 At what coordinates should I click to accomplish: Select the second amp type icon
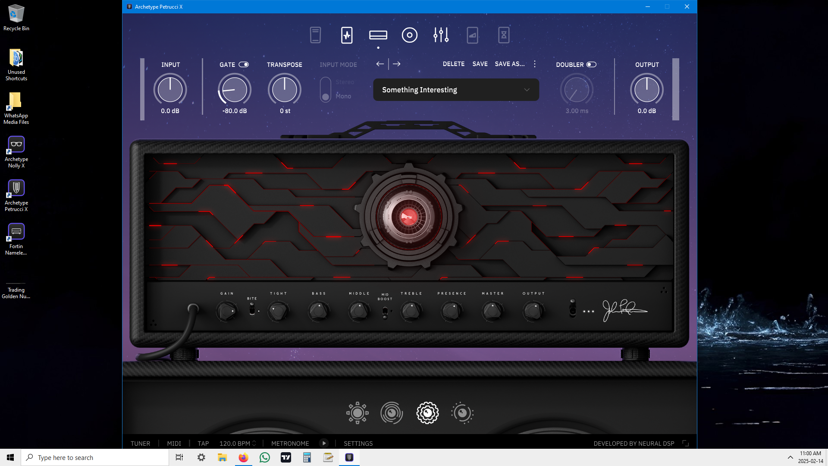[392, 413]
